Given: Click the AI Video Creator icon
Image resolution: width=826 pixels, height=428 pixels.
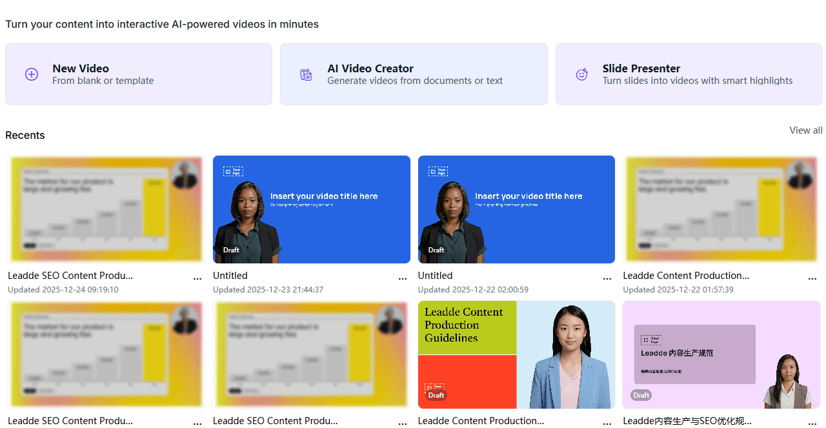Looking at the screenshot, I should 306,74.
